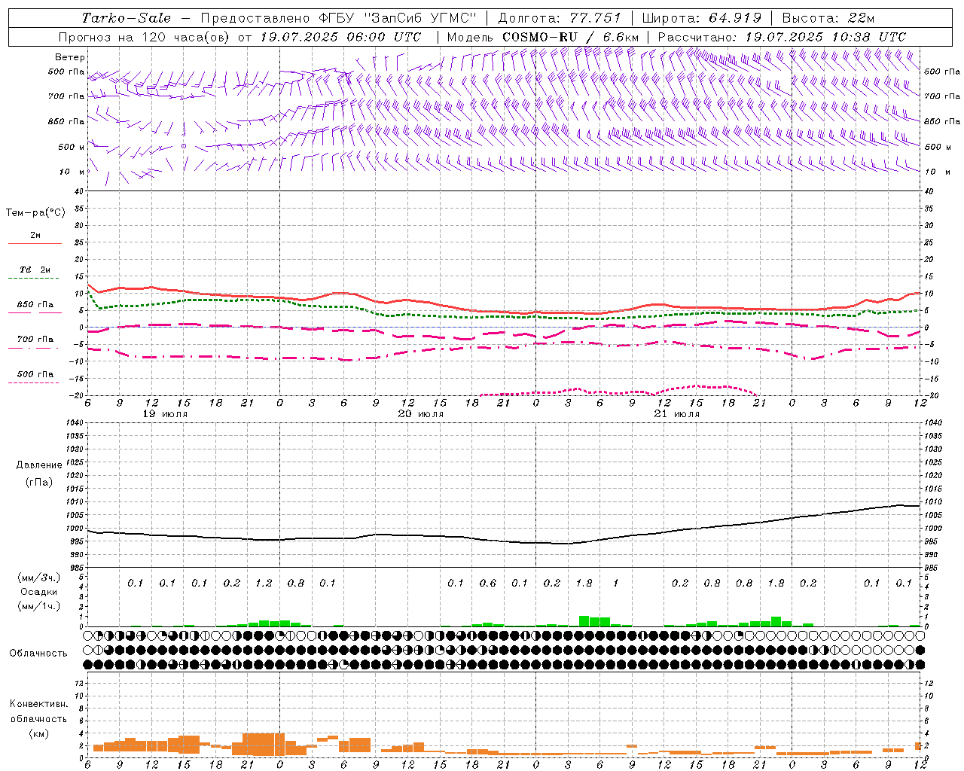
Task: Click the '850 гПа' temperature legend entry
Action: pyautogui.click(x=35, y=305)
